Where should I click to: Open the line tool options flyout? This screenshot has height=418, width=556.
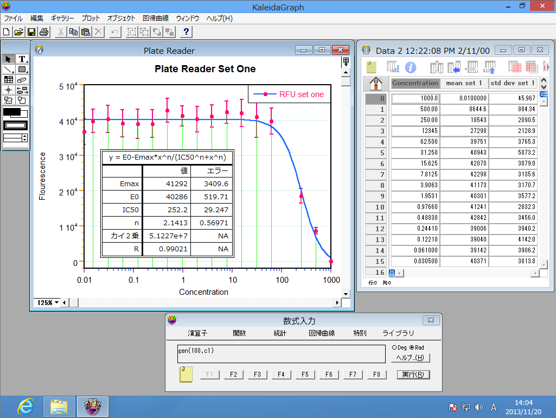point(9,69)
